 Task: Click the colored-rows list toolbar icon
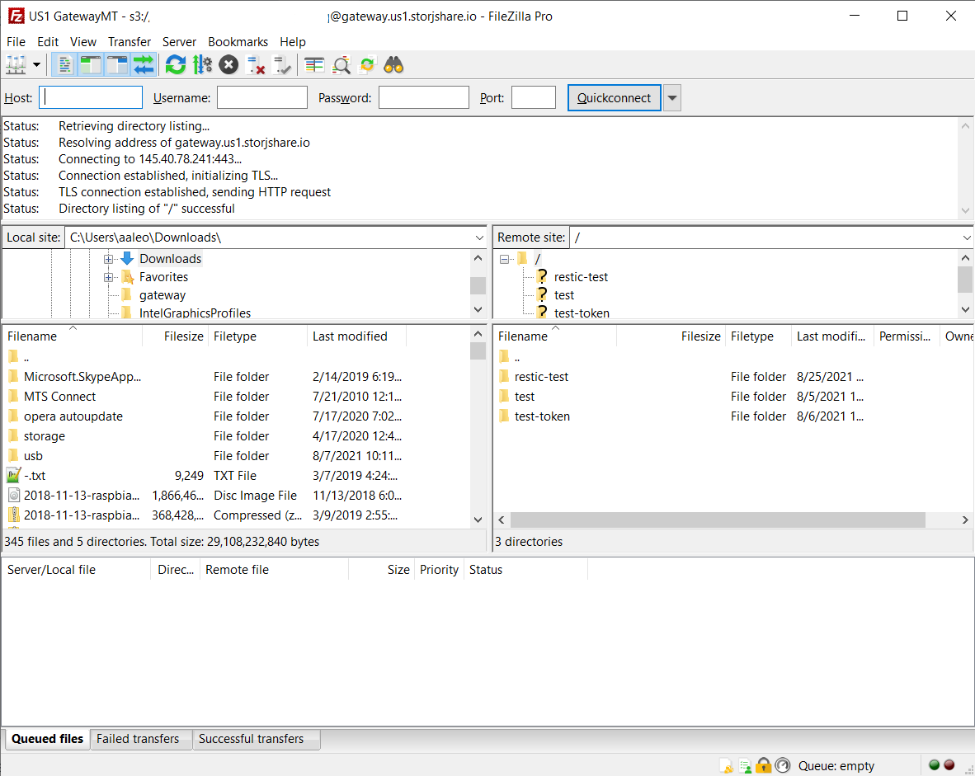point(314,64)
